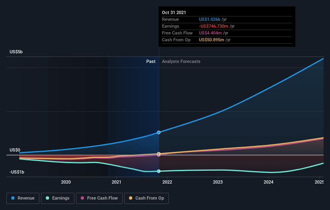Click the Oct 31 2021 tooltip date

tap(174, 12)
